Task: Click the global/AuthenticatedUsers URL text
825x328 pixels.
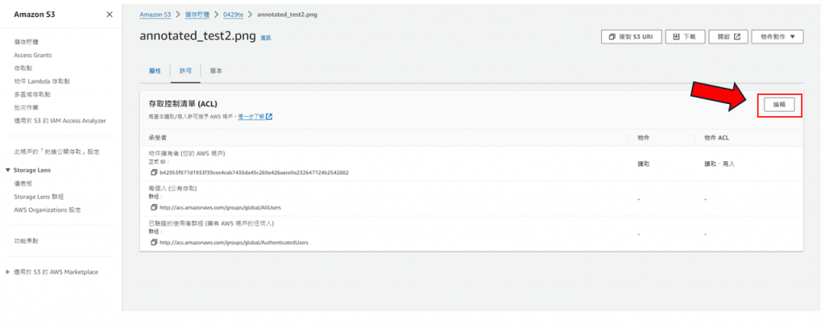Action: pyautogui.click(x=234, y=243)
